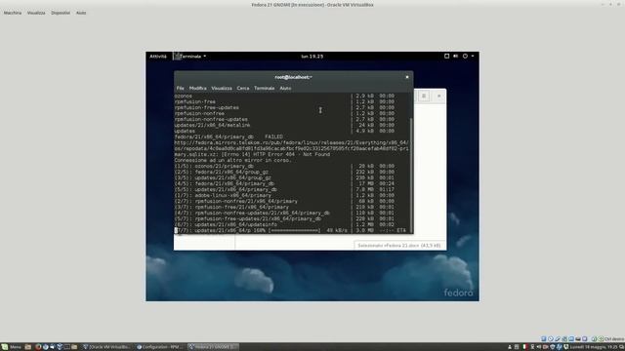Click the fedora/21/x86_64/primary_db FAILED line
The width and height of the screenshot is (625, 351).
pos(229,136)
